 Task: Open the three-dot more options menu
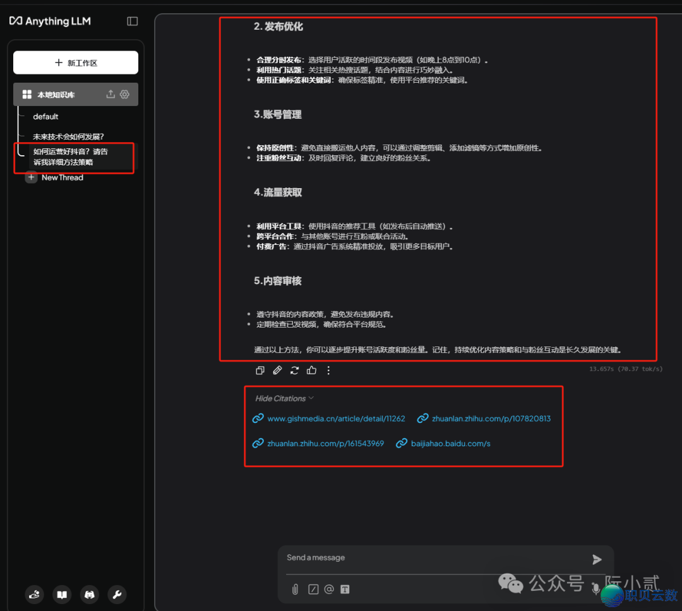(328, 371)
